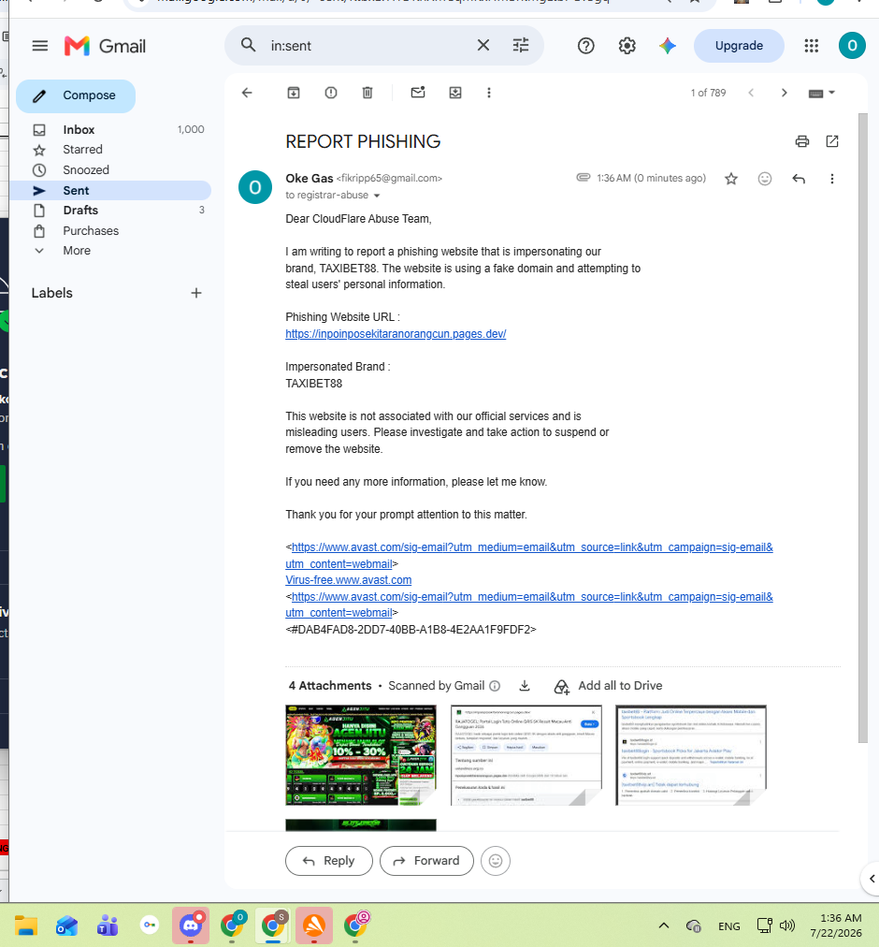Viewport: 879px width, 947px height.
Task: Open the Google account avatar
Action: point(852,46)
